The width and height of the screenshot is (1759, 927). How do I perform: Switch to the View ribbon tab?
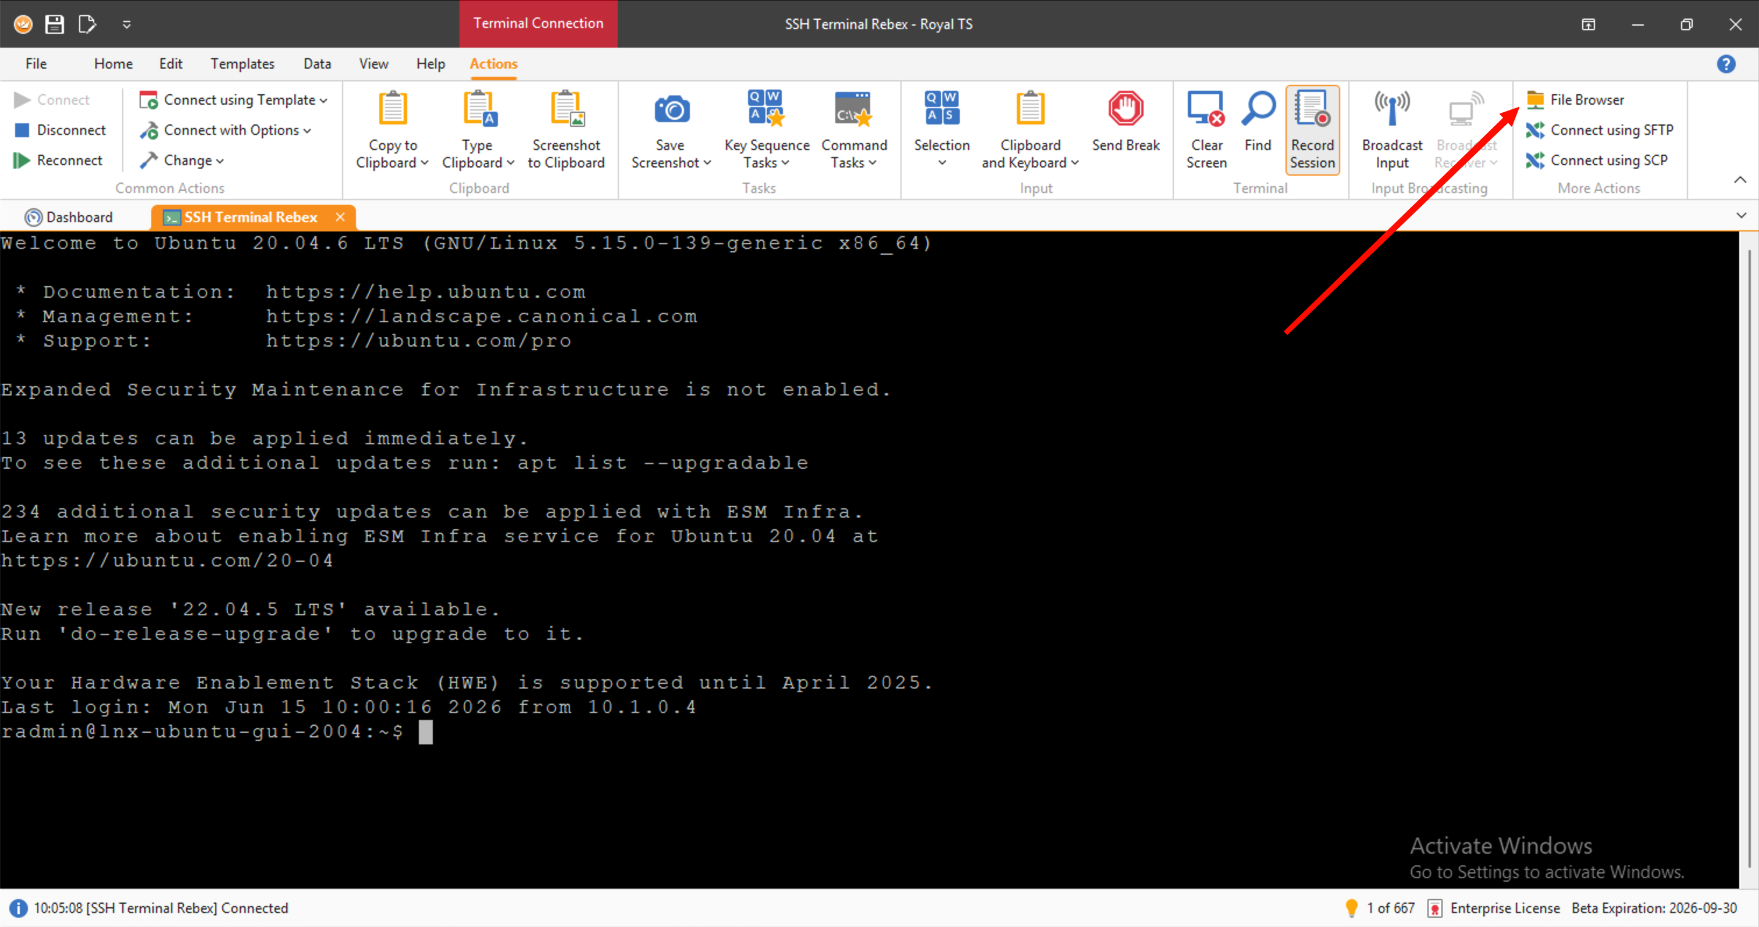pyautogui.click(x=373, y=63)
